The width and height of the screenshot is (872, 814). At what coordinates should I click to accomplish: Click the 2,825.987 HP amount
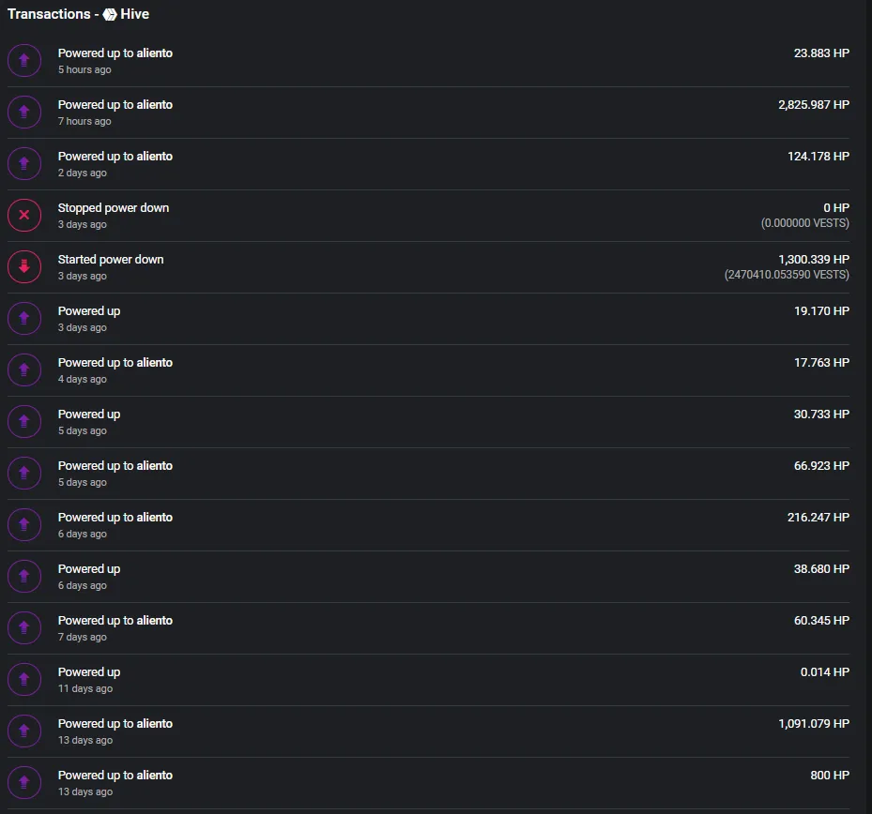coord(814,105)
